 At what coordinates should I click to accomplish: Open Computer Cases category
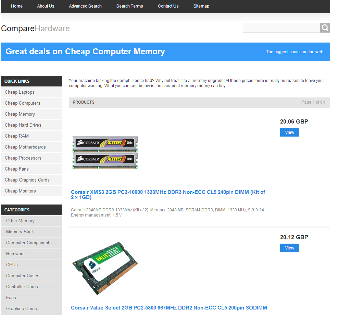tap(32, 276)
